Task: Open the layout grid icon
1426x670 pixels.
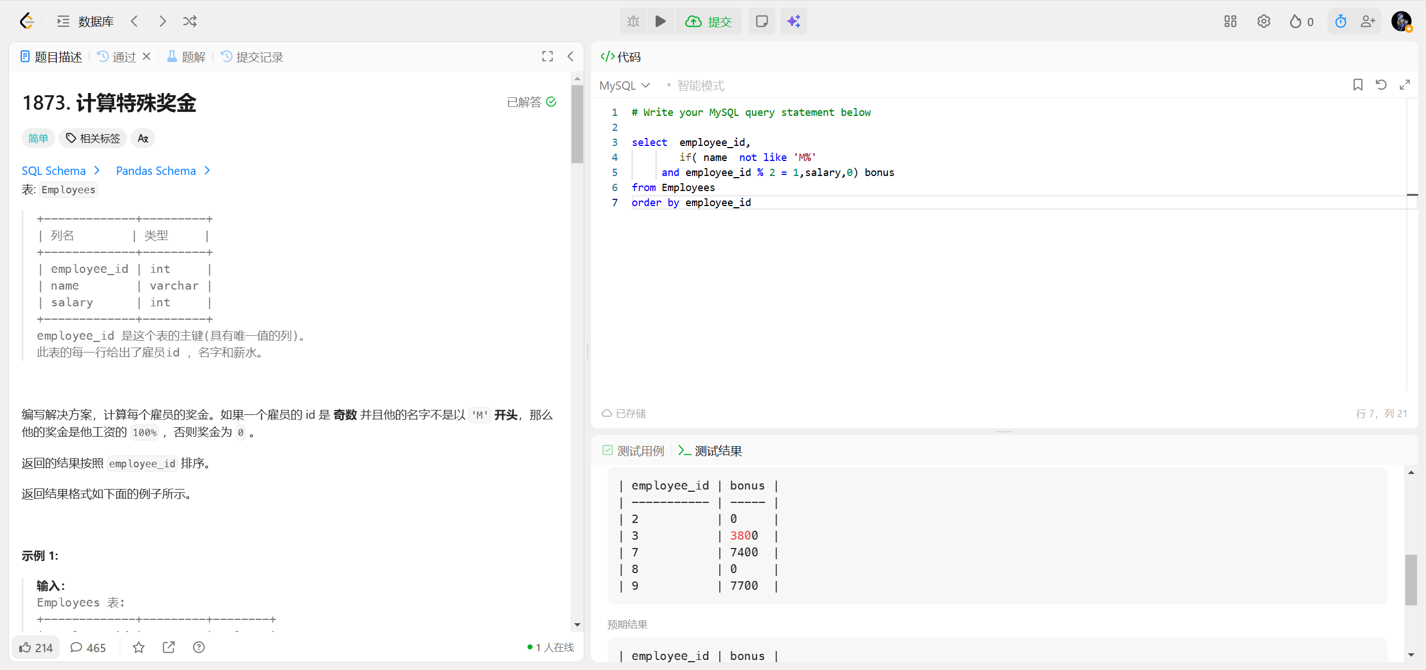Action: (x=1230, y=21)
